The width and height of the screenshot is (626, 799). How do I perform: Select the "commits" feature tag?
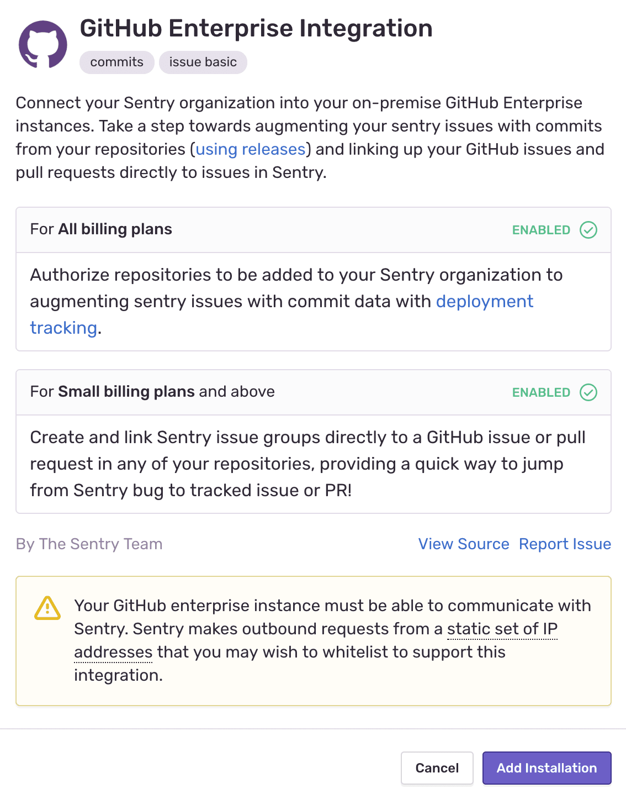(116, 62)
